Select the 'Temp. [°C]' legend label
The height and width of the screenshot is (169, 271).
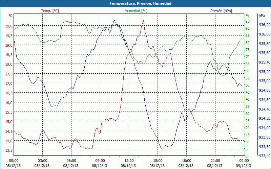click(x=50, y=11)
